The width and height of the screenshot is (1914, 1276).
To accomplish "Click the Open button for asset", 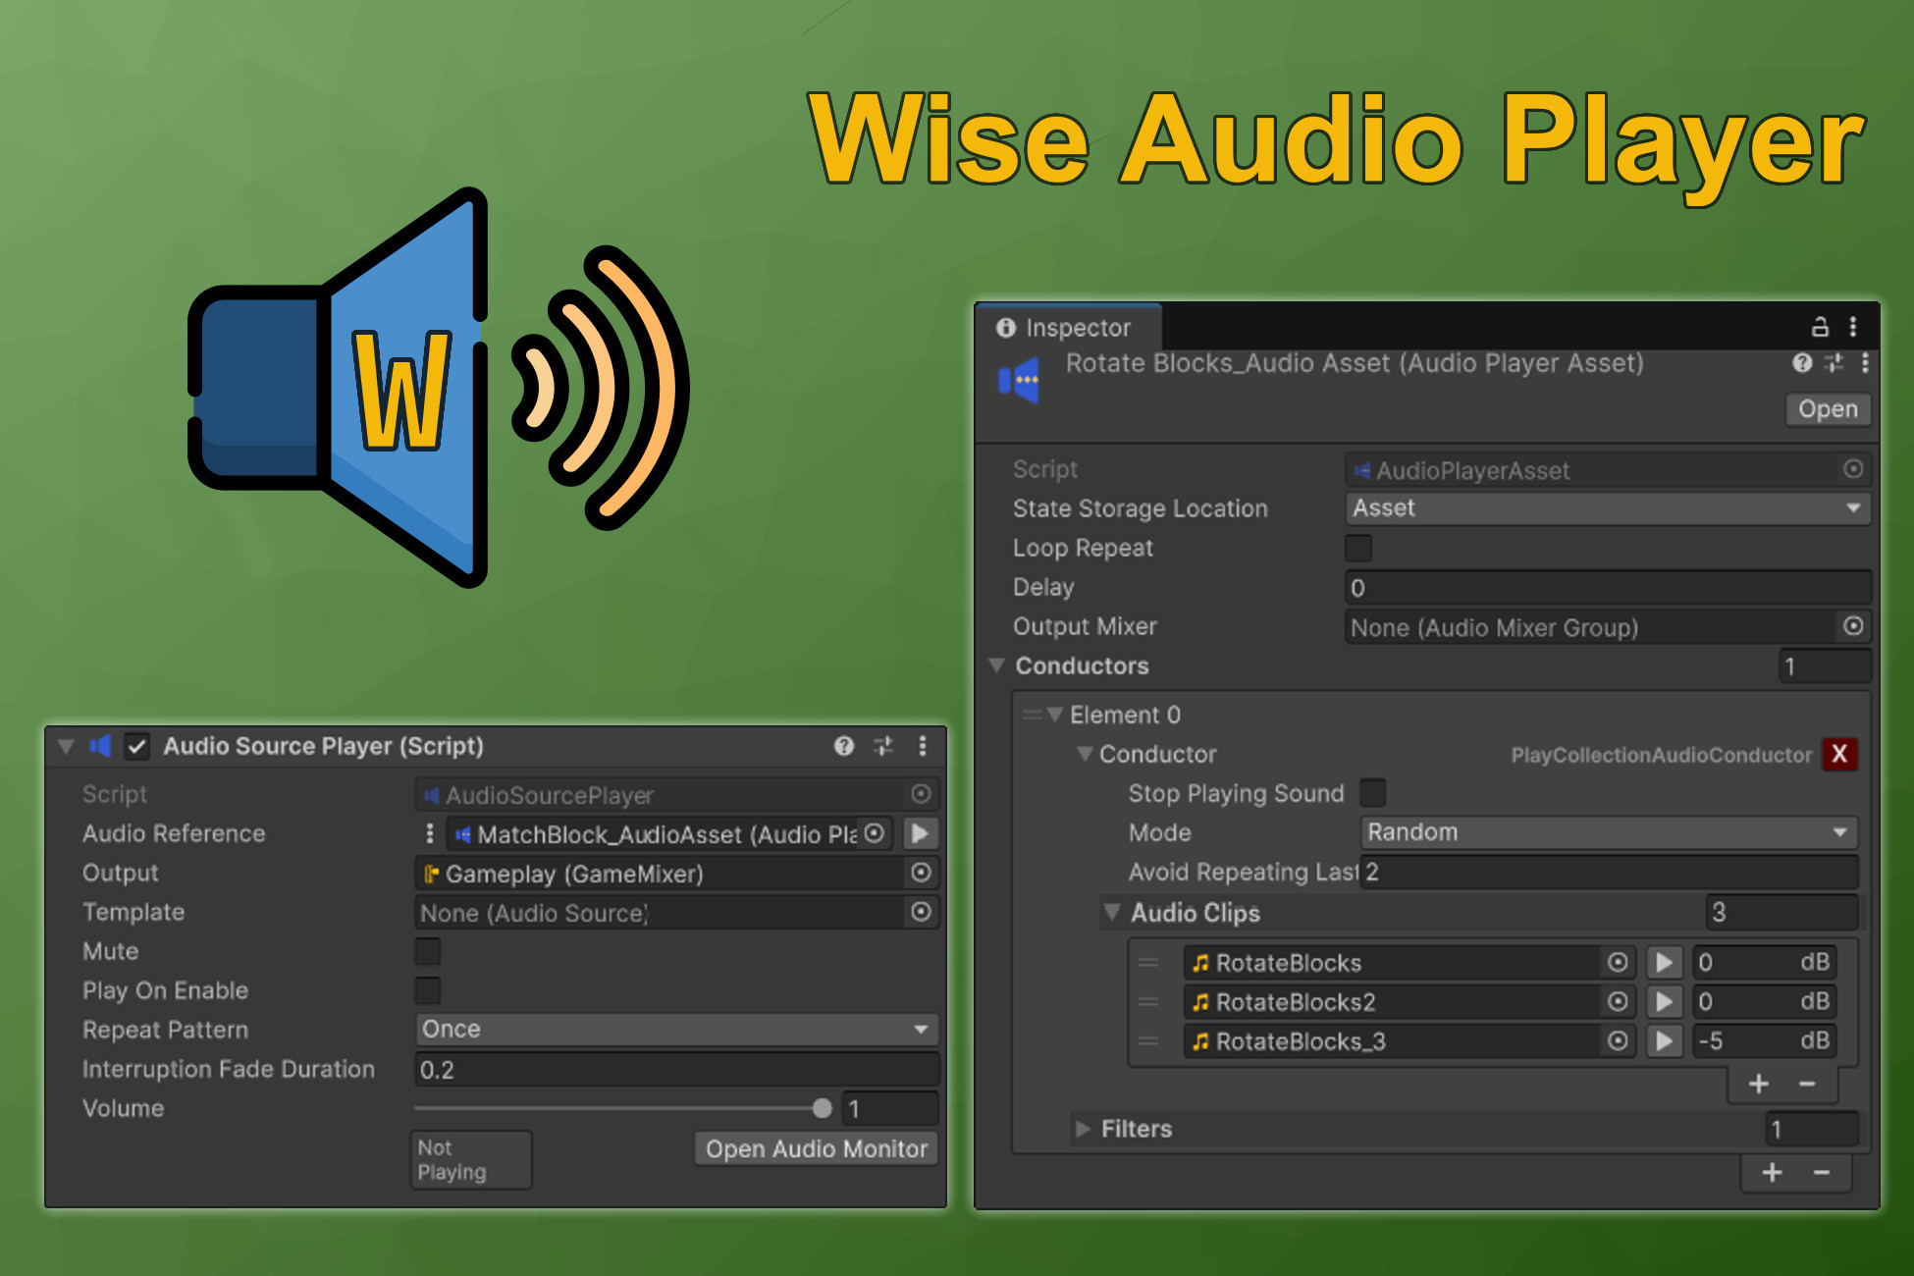I will coord(1828,409).
